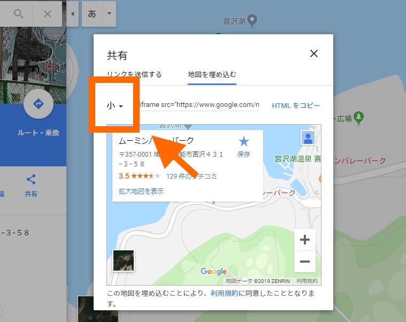406x322 pixels.
Task: Collapse the side panel with the arrow button
Action: pyautogui.click(x=73, y=14)
